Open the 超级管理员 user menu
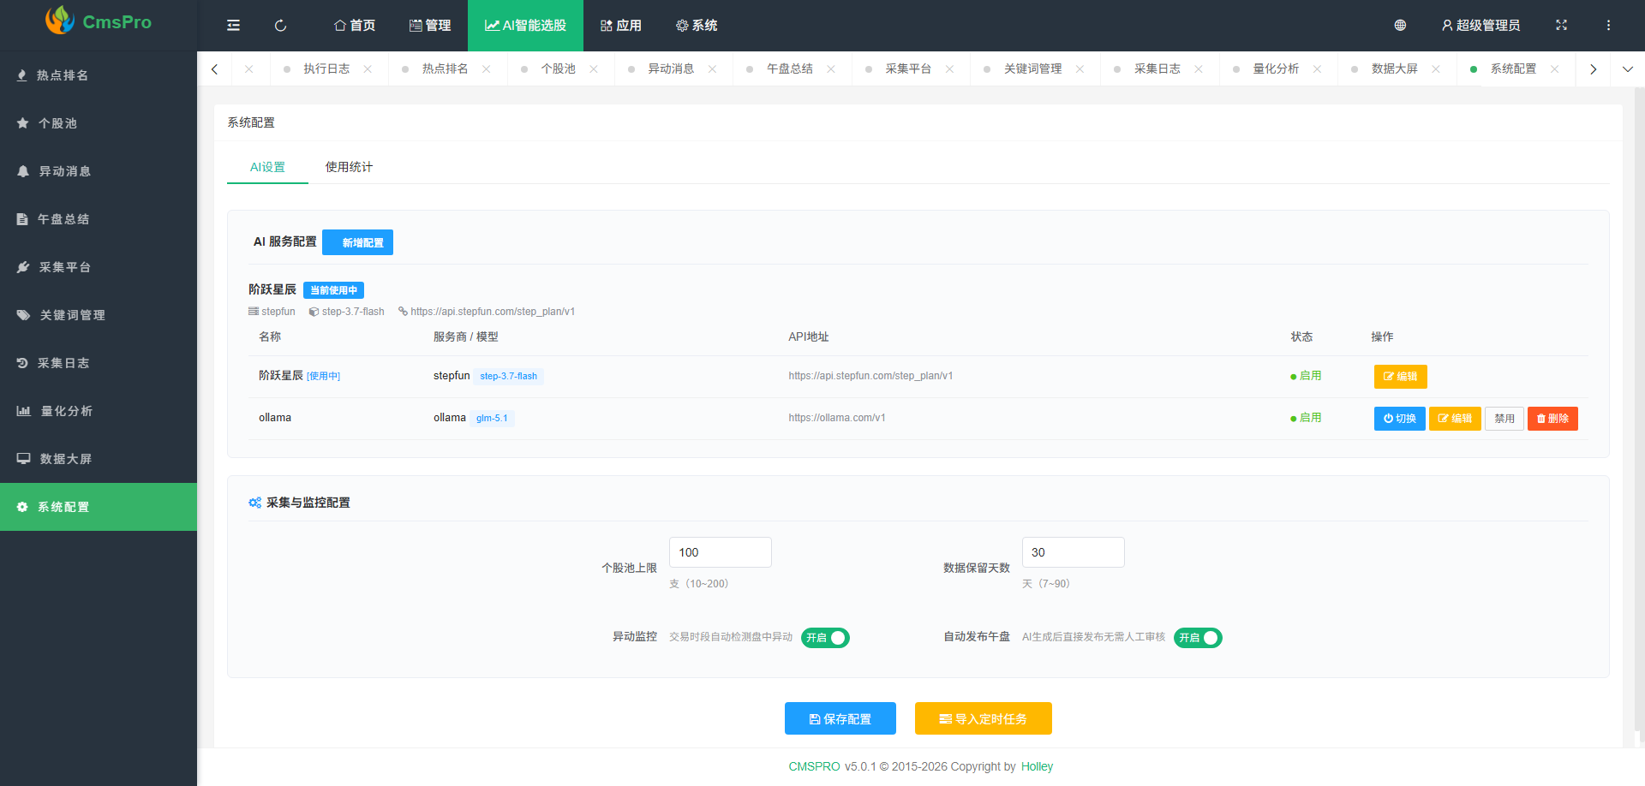The image size is (1645, 786). click(1480, 26)
